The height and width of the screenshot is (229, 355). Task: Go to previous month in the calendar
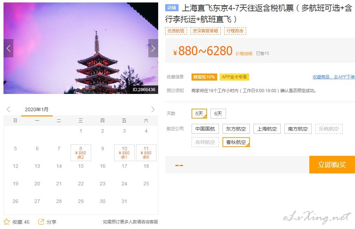8,109
